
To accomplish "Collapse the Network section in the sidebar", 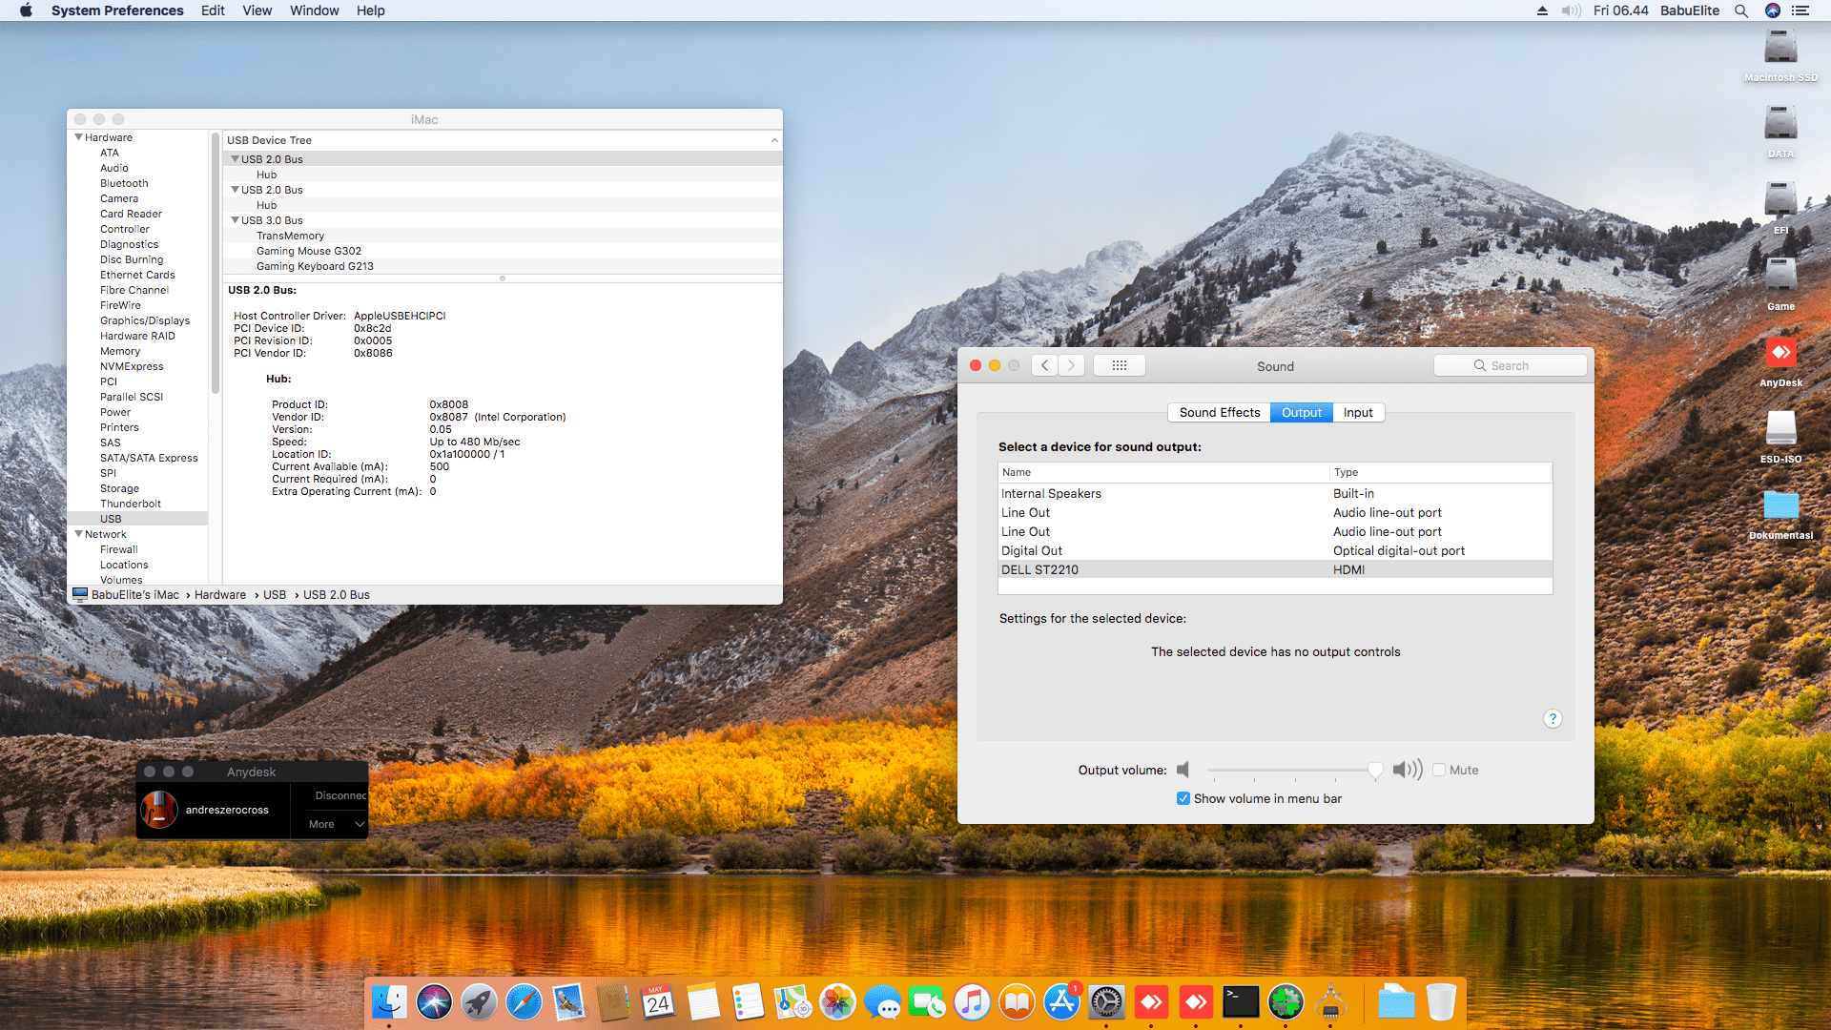I will pos(80,534).
